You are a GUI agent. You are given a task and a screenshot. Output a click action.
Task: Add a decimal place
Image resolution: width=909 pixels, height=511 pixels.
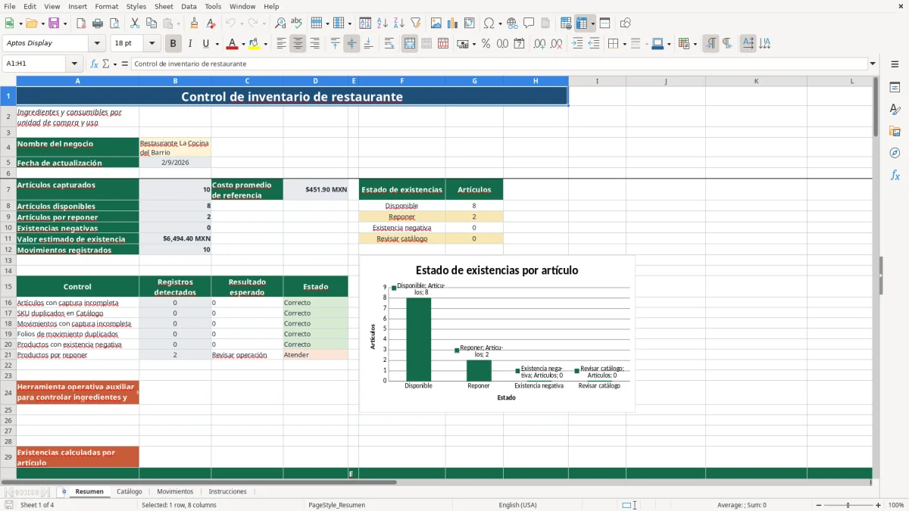tap(539, 44)
